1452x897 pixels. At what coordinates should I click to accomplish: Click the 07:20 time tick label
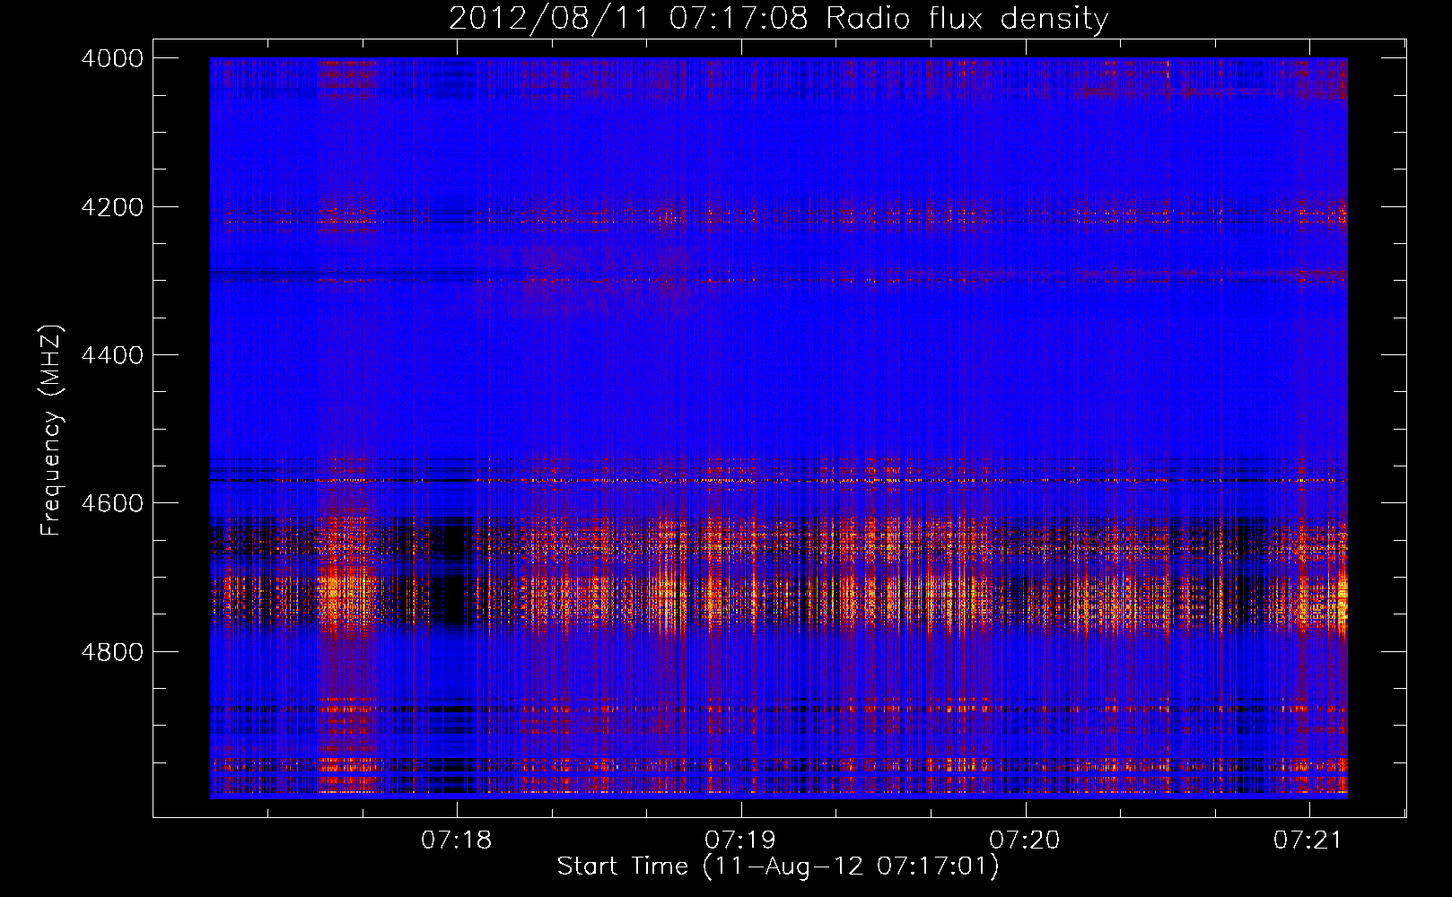click(x=1025, y=840)
